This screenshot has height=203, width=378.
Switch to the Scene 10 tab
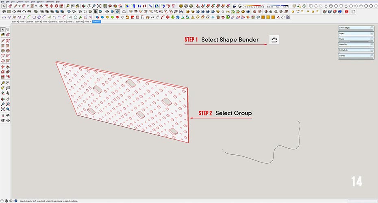pos(54,21)
